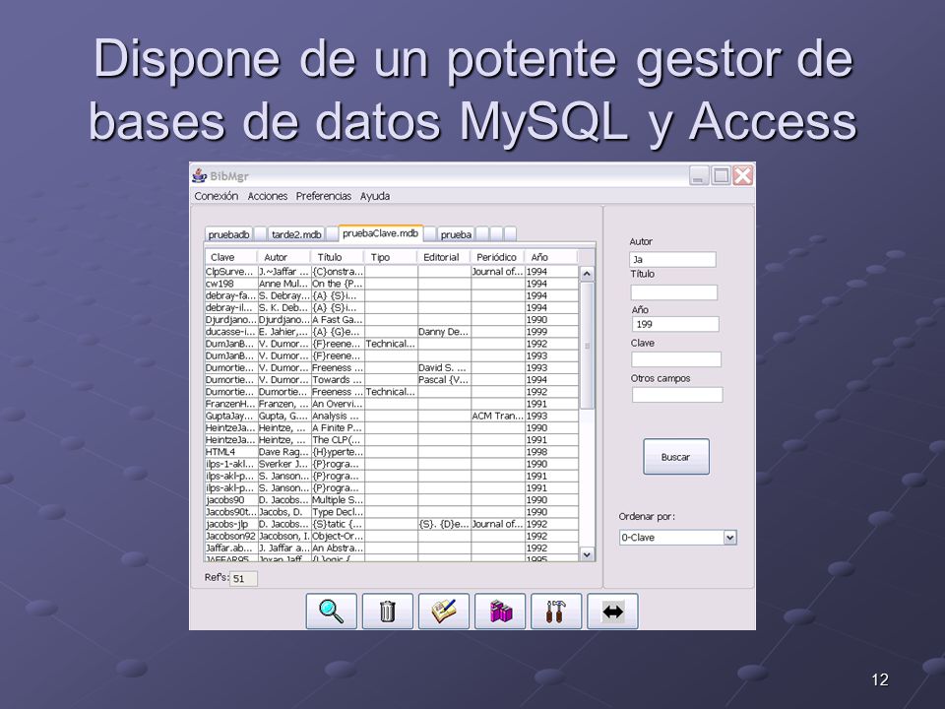
Task: Click the An Overvi... title cell
Action: [338, 404]
